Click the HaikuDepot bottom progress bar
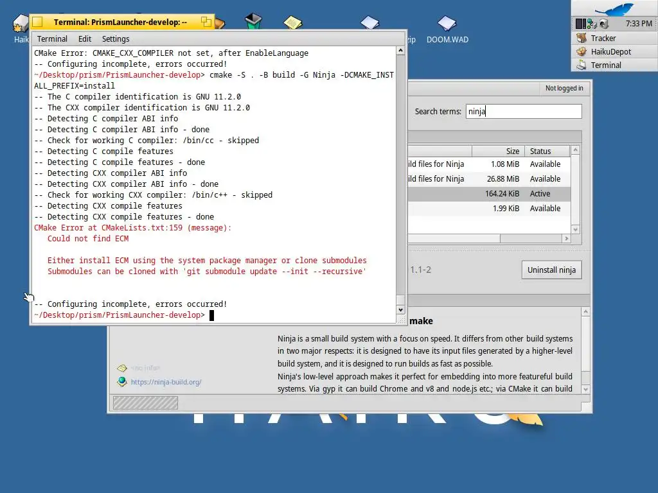This screenshot has width=658, height=493. (x=145, y=403)
